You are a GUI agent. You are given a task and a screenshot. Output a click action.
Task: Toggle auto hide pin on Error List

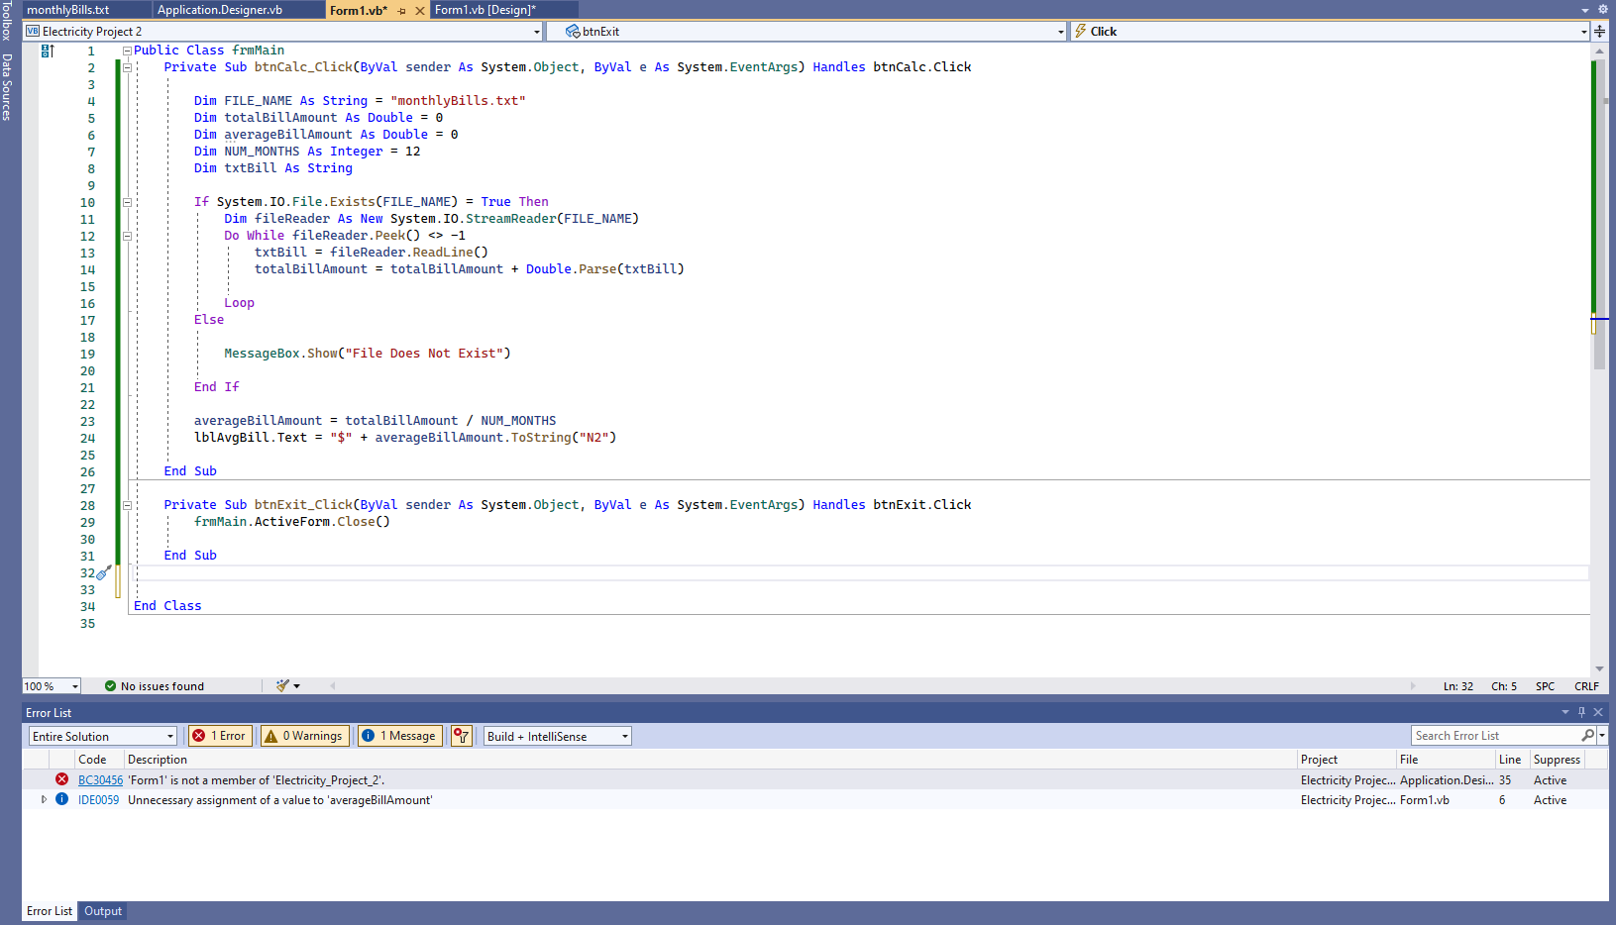point(1581,712)
